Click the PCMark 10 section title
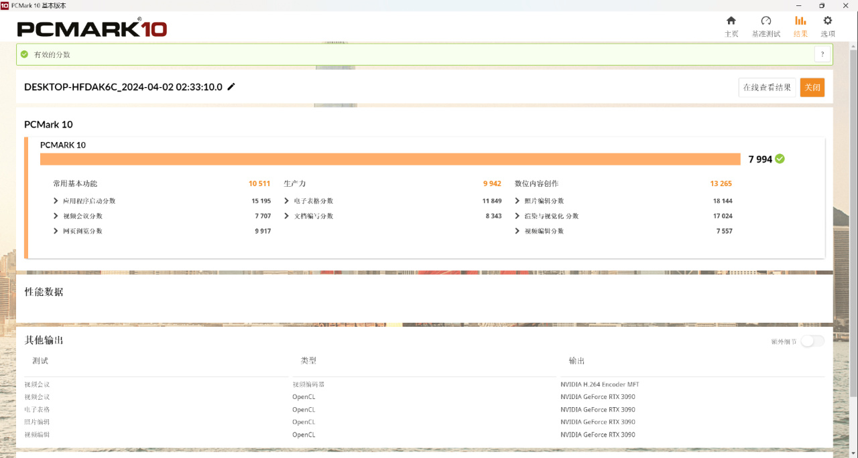 pos(48,125)
